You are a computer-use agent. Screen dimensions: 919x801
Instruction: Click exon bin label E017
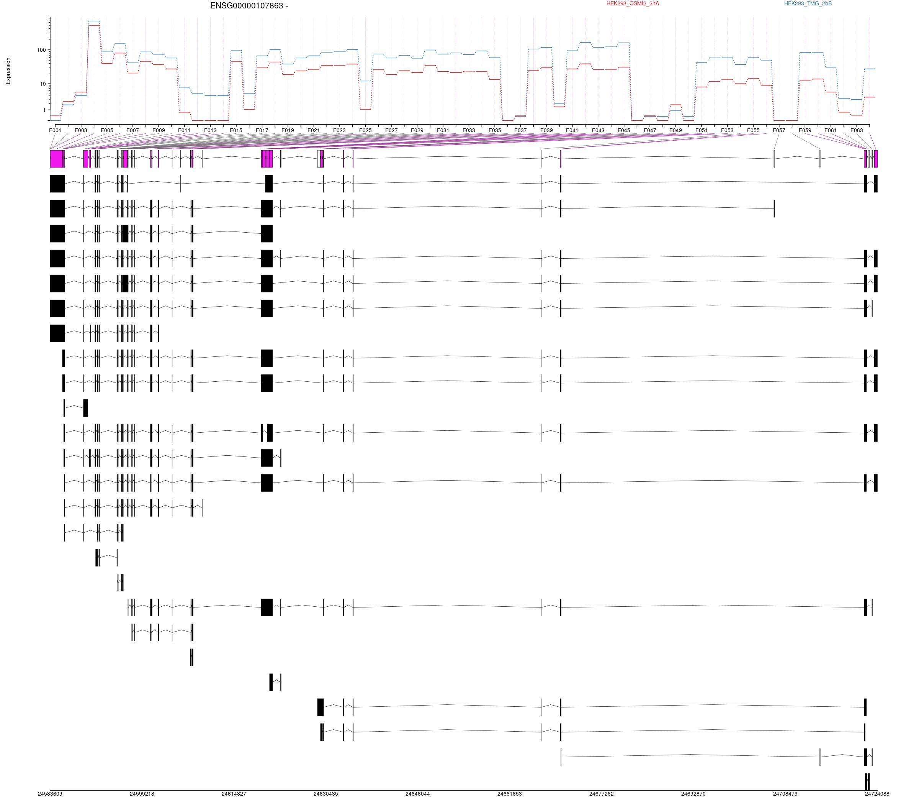tap(262, 131)
